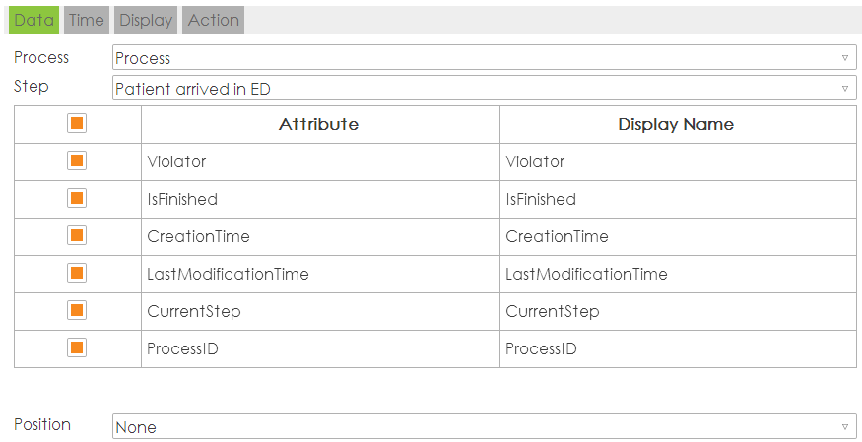Uncheck the Violator attribute checkbox
The height and width of the screenshot is (442, 862).
[x=77, y=161]
